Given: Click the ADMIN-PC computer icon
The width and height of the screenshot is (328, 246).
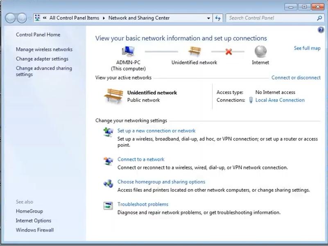Looking at the screenshot, I should click(x=128, y=51).
